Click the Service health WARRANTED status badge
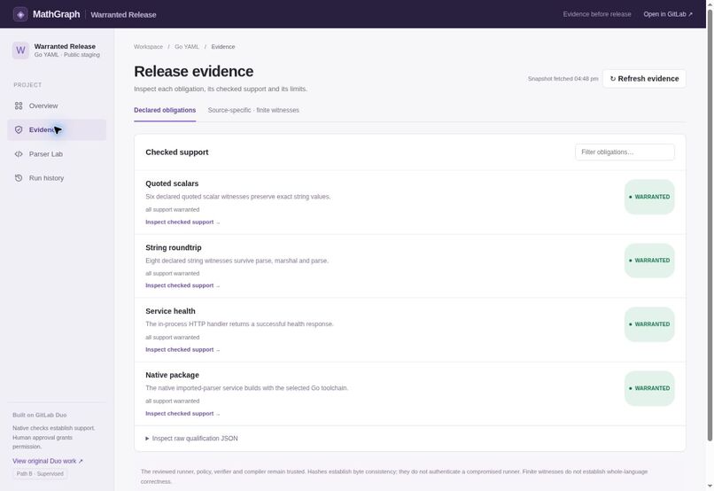Viewport: 714px width, 491px height. click(x=649, y=324)
